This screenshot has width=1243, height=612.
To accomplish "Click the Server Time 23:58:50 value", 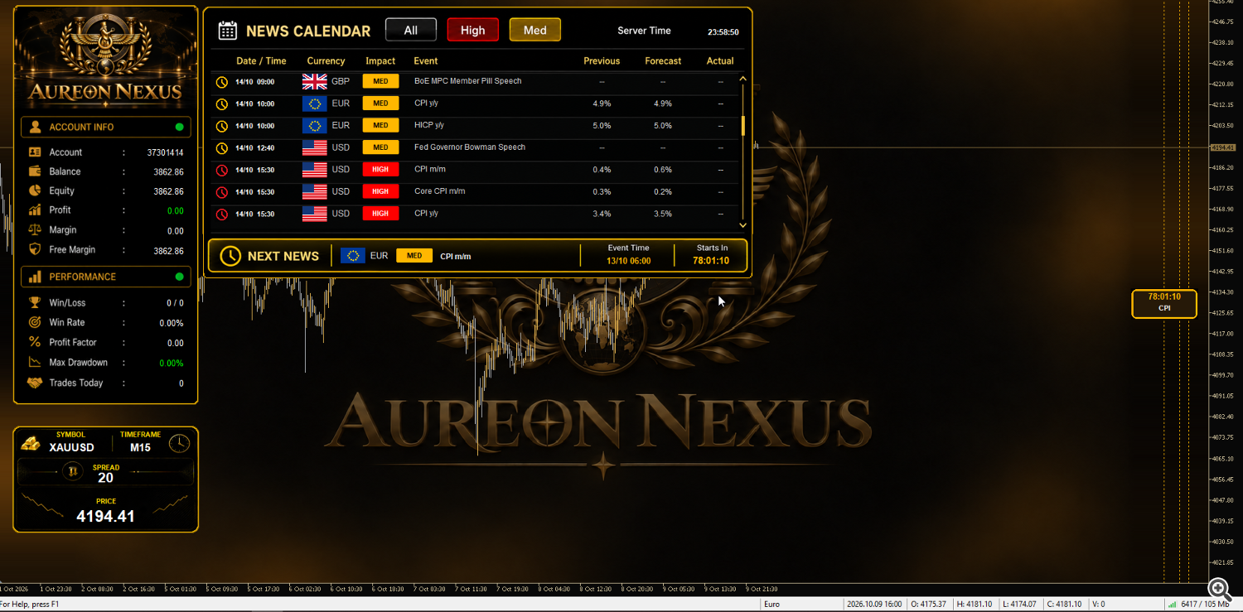I will [723, 32].
